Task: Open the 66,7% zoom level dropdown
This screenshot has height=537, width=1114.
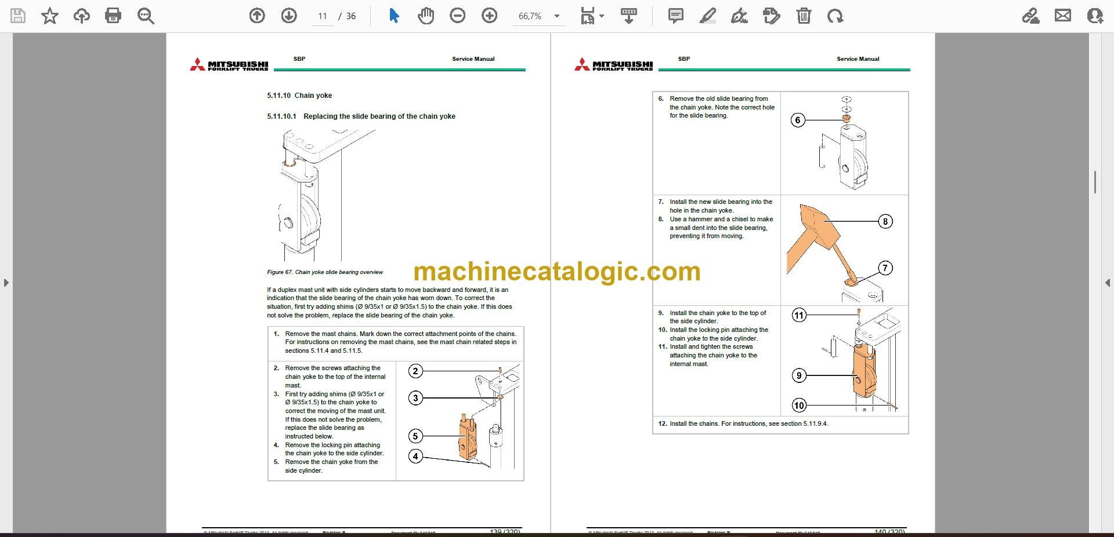Action: click(x=539, y=16)
